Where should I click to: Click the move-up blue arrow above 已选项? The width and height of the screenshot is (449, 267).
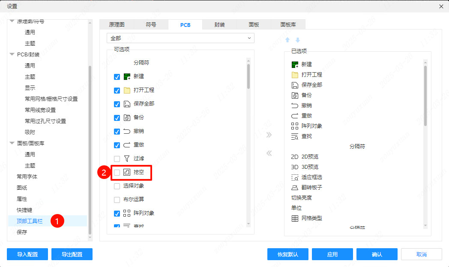pyautogui.click(x=287, y=40)
